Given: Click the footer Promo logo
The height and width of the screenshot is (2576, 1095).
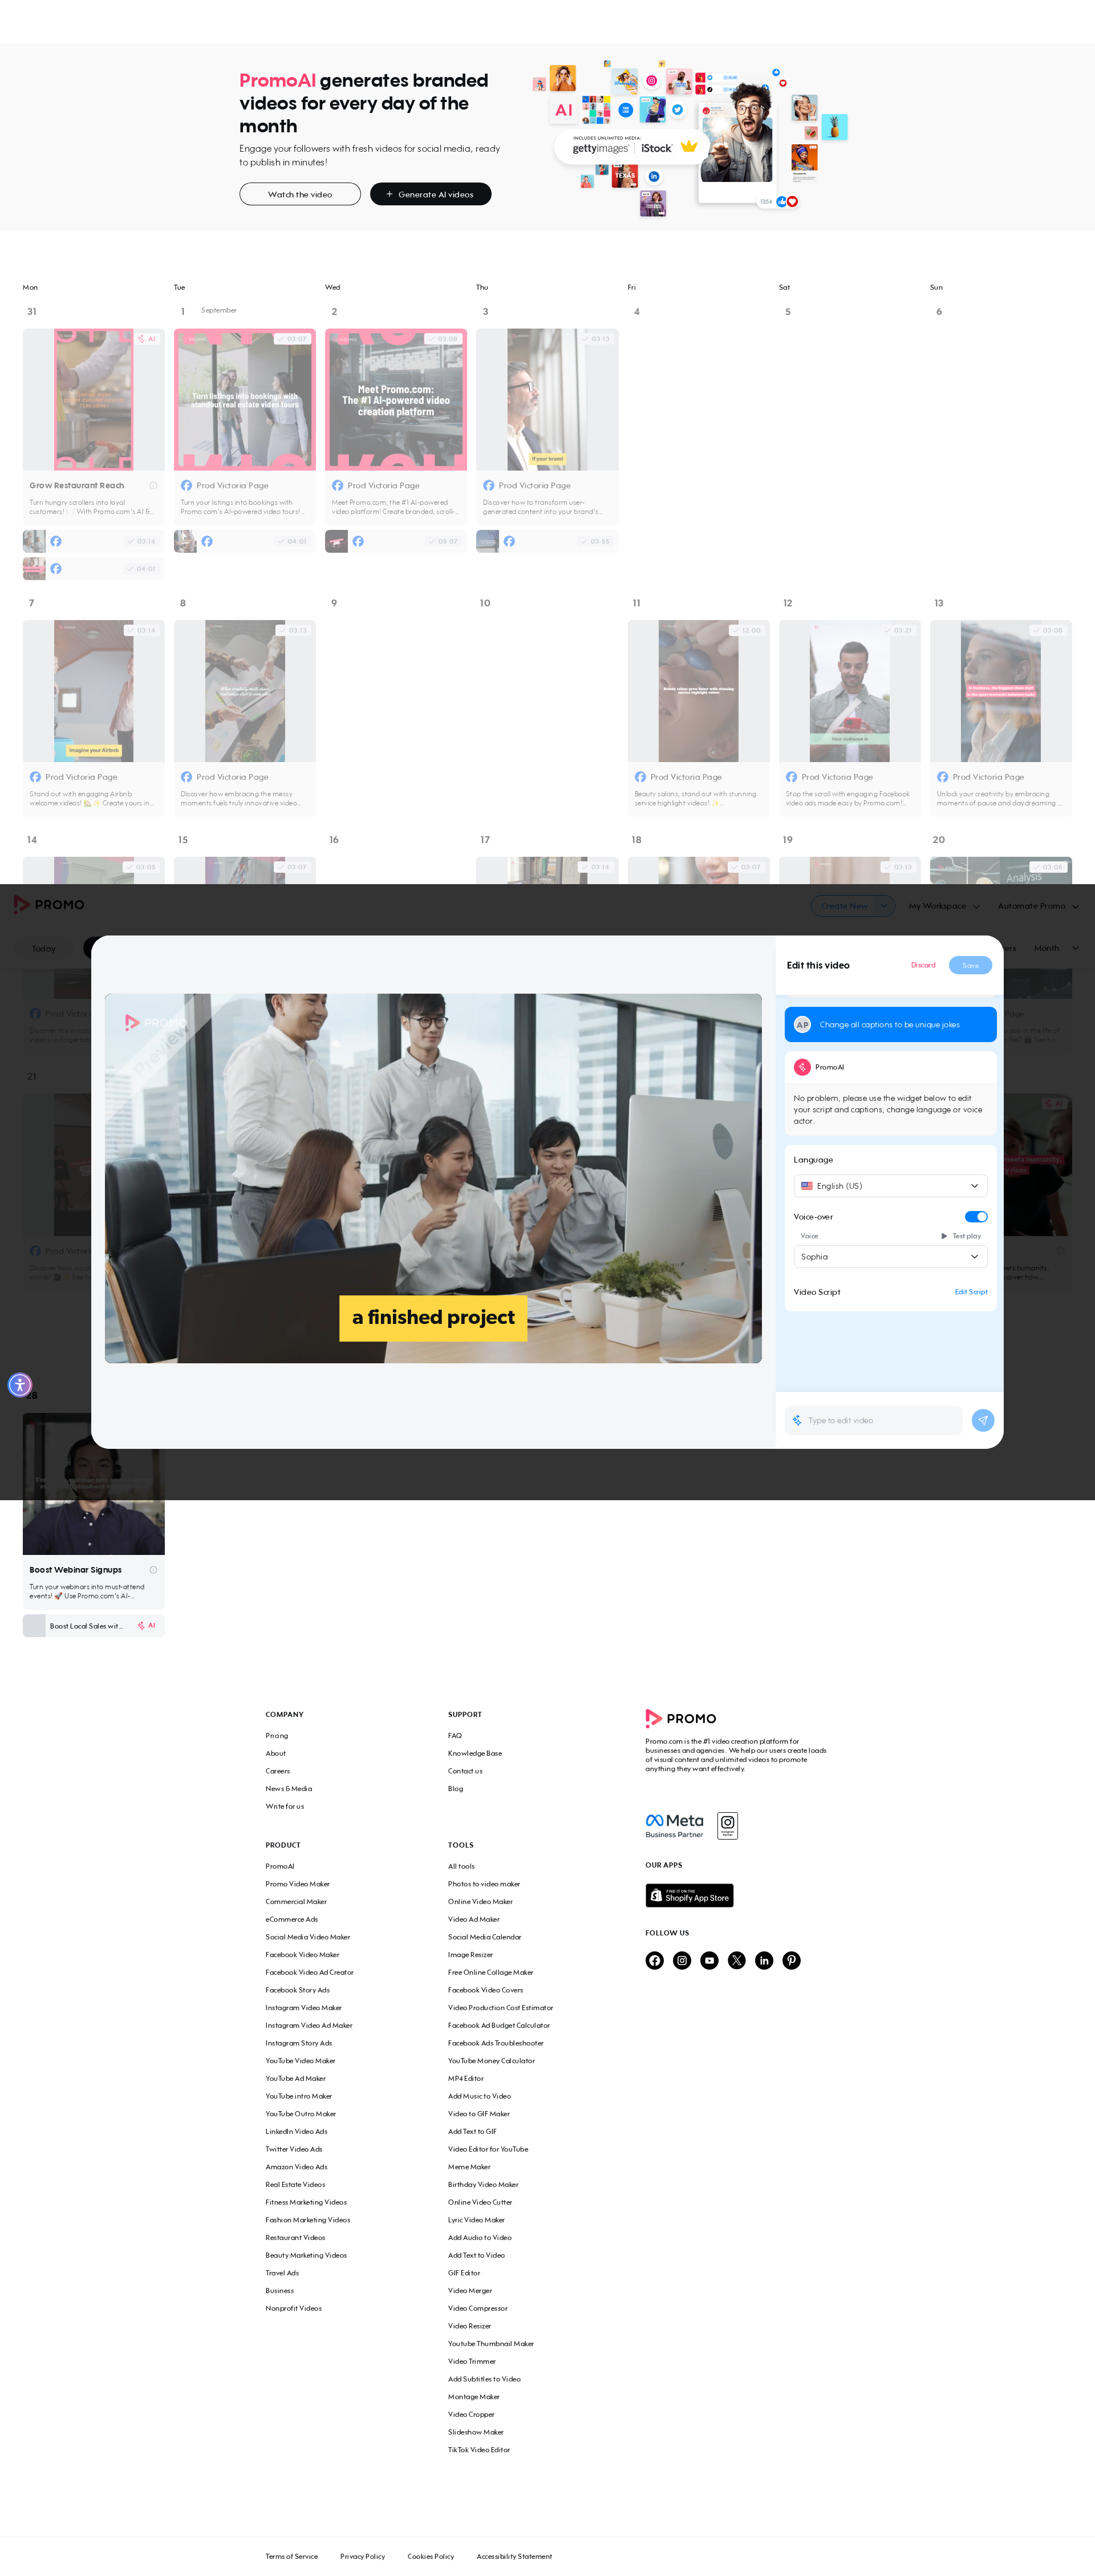Looking at the screenshot, I should click(681, 1718).
